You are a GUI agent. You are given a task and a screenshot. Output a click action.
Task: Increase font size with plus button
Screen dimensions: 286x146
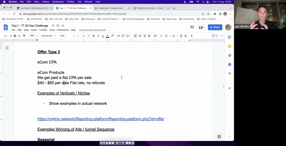(x=89, y=36)
